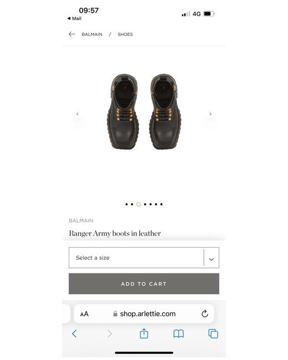Image resolution: width=288 pixels, height=360 pixels.
Task: Select the second carousel dot
Action: click(132, 204)
